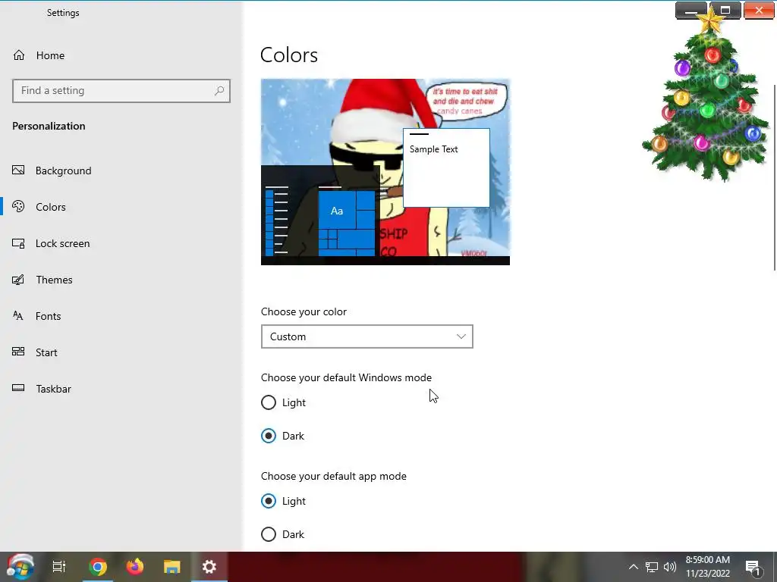This screenshot has width=777, height=582.
Task: Go to Start settings
Action: (46, 352)
